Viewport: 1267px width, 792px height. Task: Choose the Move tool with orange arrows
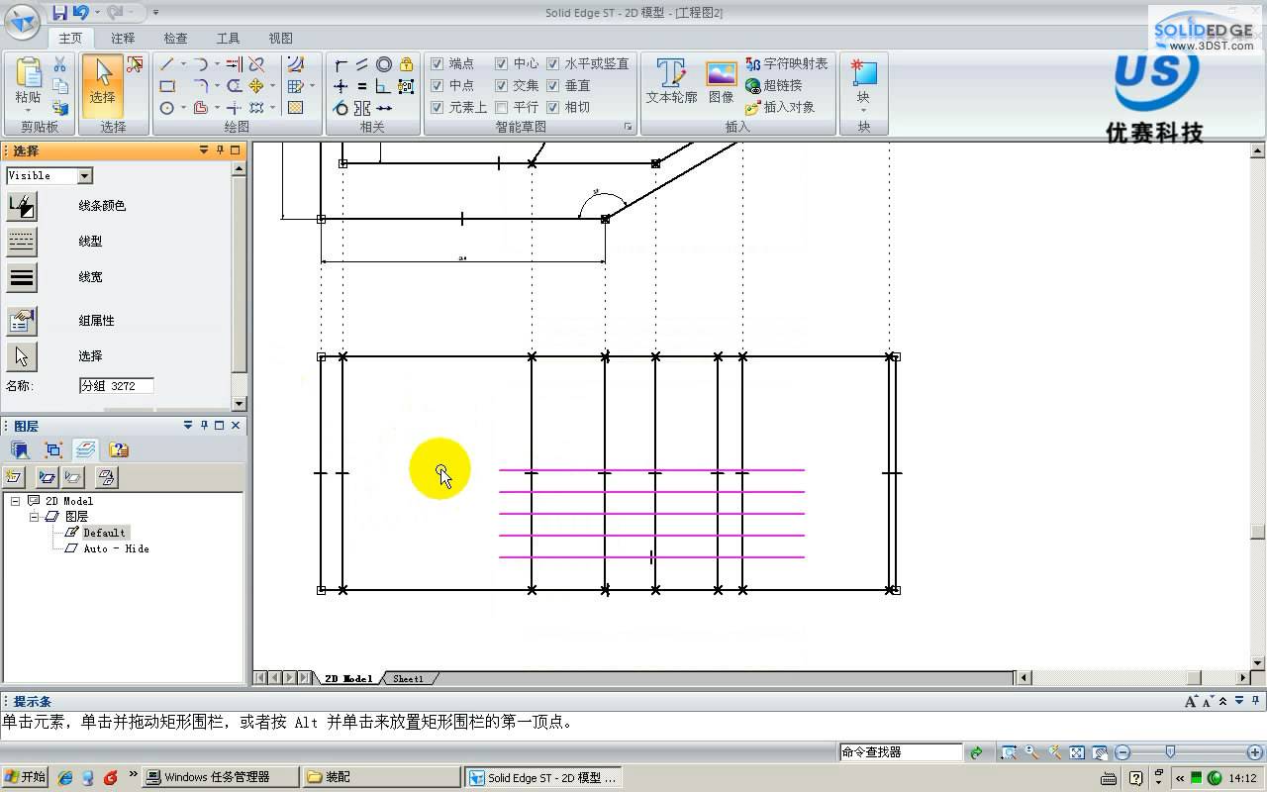256,86
